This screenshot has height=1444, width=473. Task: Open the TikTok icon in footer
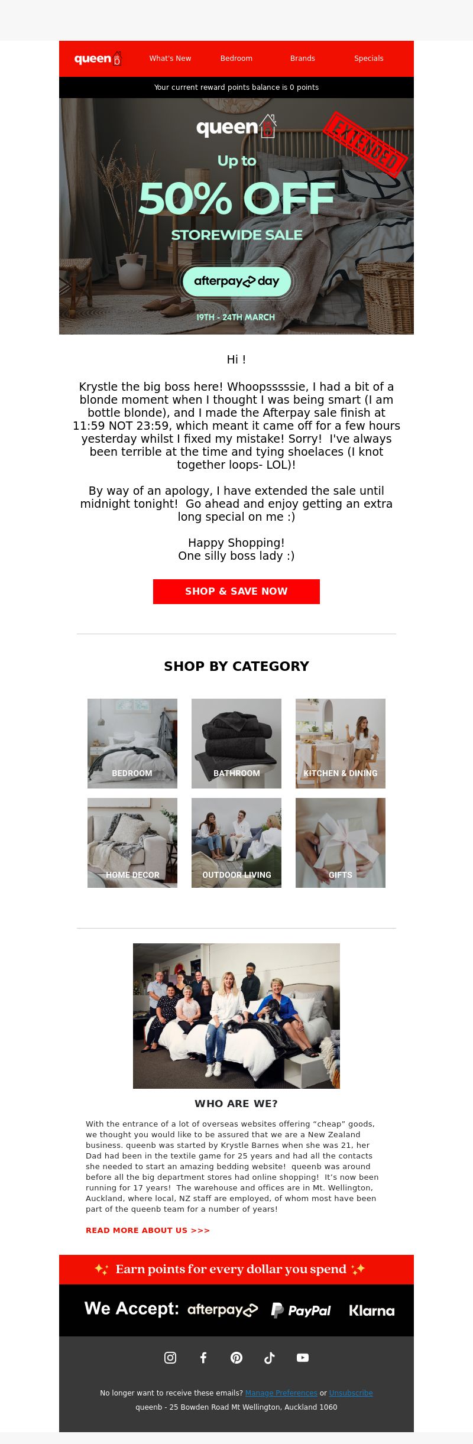(x=270, y=1358)
